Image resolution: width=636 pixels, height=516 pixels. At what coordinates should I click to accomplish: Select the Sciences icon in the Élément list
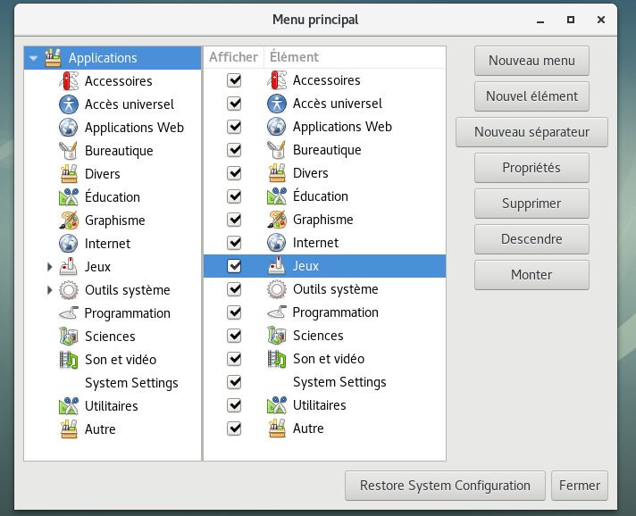click(277, 336)
